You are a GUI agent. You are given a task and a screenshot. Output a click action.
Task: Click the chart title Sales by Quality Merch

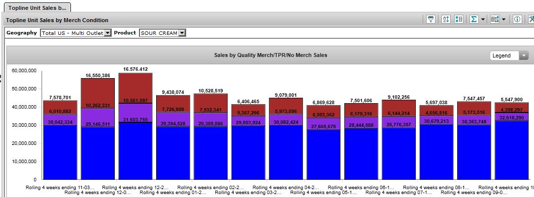click(x=270, y=55)
